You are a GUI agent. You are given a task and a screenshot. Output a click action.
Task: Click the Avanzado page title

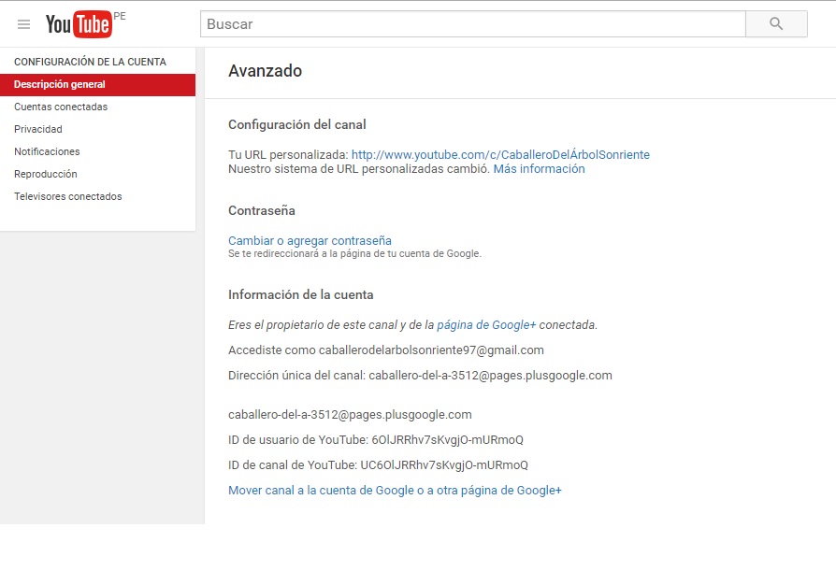[x=265, y=71]
